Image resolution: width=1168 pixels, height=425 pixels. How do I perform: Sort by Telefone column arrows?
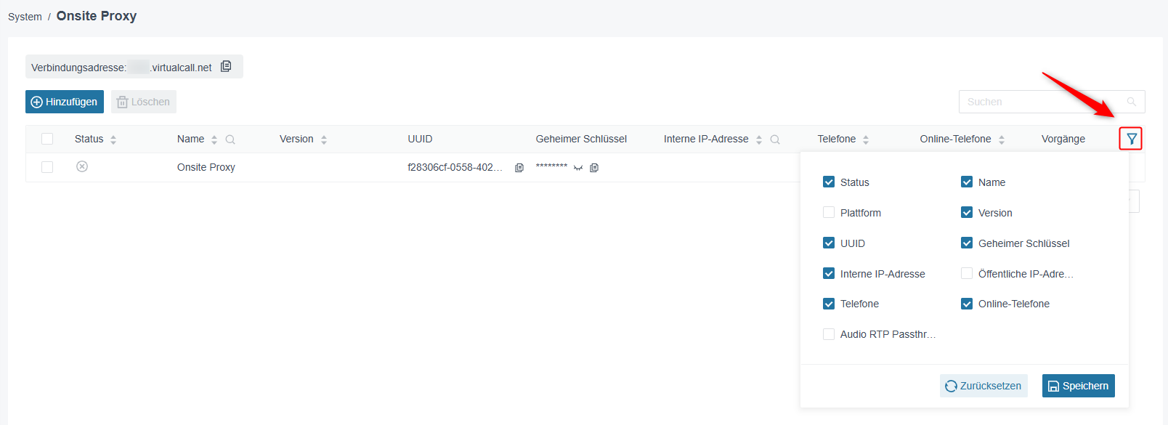tap(866, 139)
